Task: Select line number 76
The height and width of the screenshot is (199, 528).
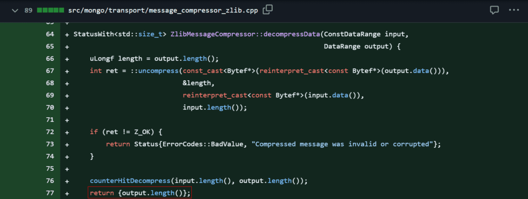Action: coord(50,181)
